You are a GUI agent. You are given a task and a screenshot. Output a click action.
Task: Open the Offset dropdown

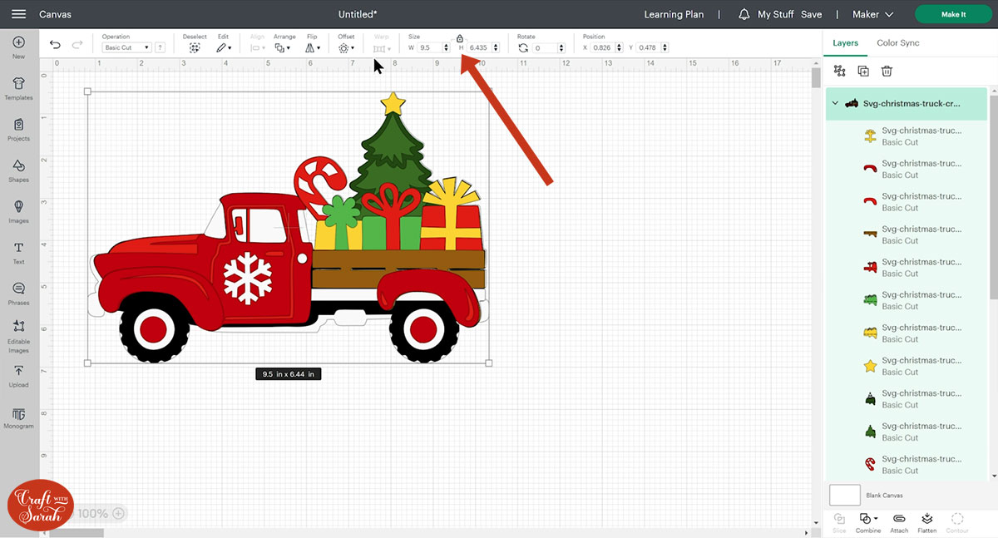coord(346,47)
